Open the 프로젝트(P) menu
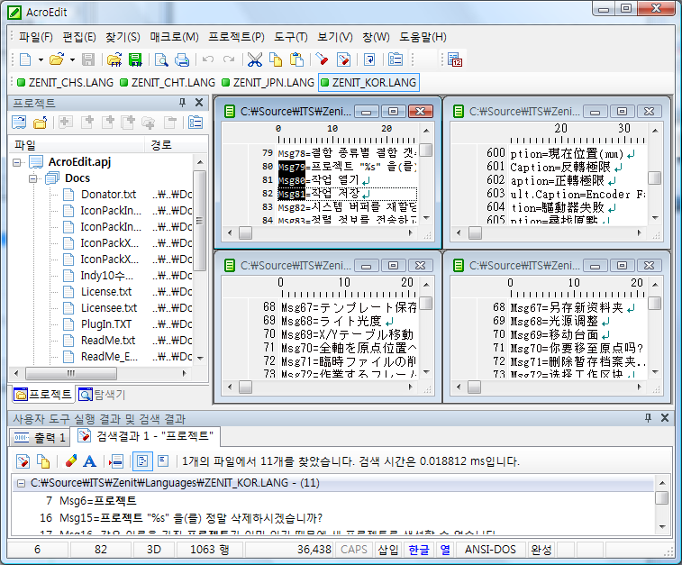Screen dimensions: 682x565 coord(236,38)
